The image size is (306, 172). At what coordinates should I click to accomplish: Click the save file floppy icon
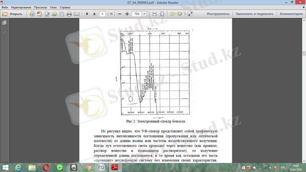pos(62,14)
